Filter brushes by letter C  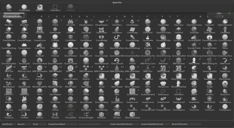click(49, 16)
